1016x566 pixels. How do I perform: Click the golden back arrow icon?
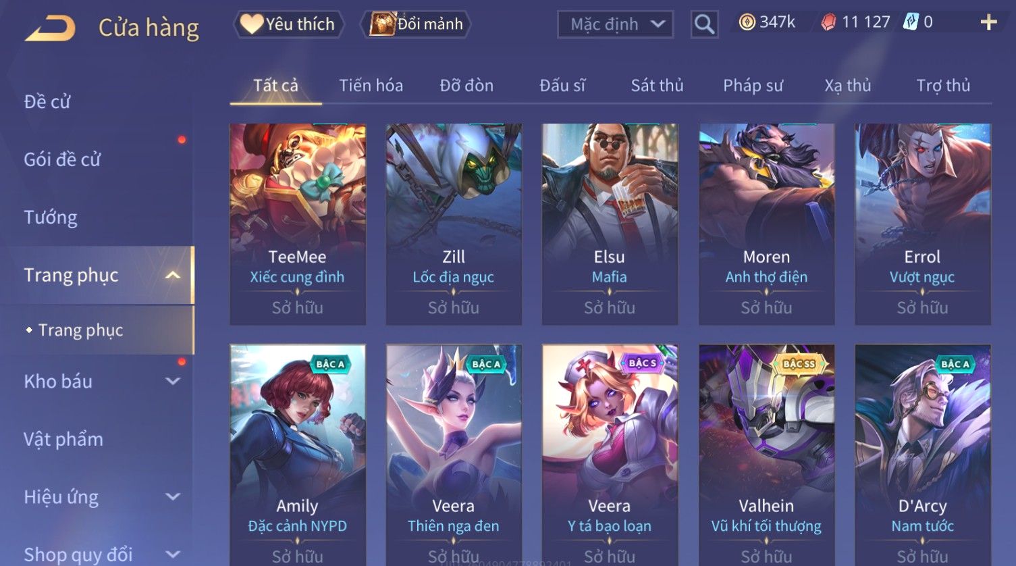[50, 28]
